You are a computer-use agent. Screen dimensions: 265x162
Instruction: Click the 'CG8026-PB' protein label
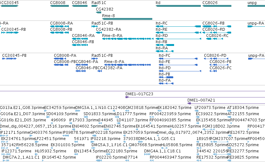click(220, 62)
